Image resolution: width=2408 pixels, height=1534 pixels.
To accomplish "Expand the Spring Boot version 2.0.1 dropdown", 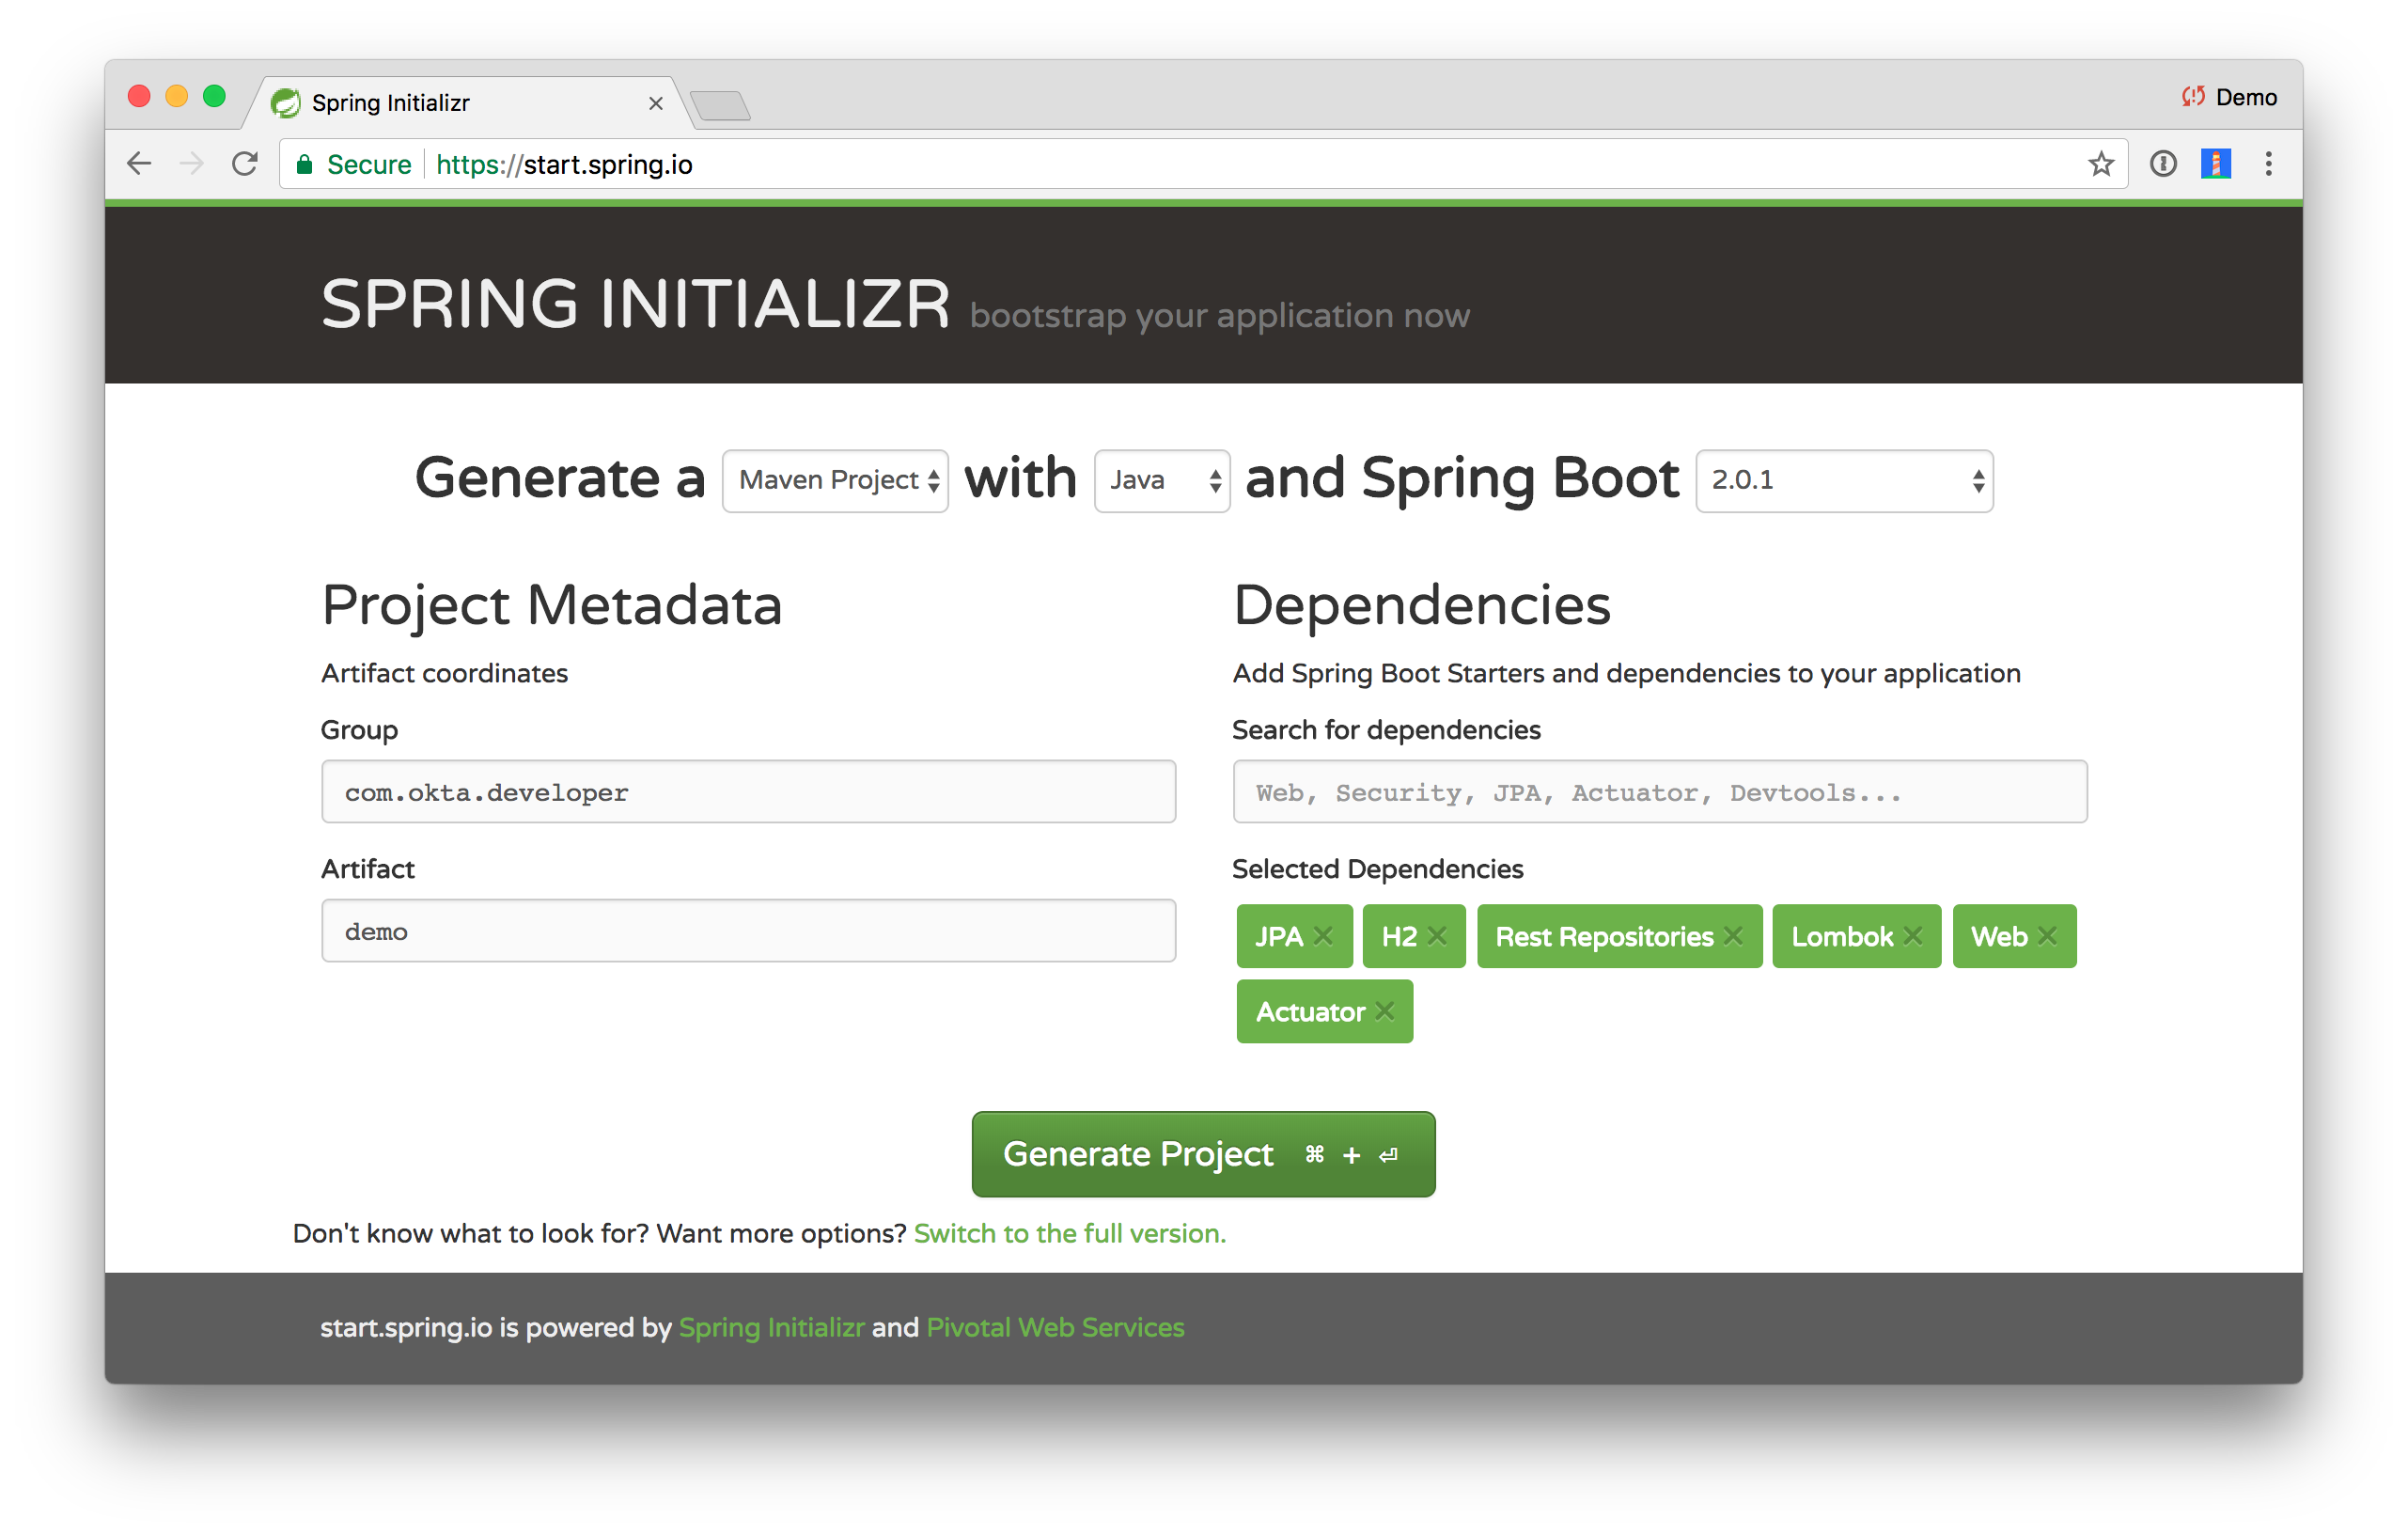I will pos(1841,481).
